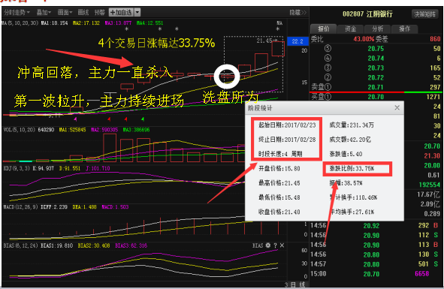Click the VOL(5,10,20) indicator label

(19, 130)
